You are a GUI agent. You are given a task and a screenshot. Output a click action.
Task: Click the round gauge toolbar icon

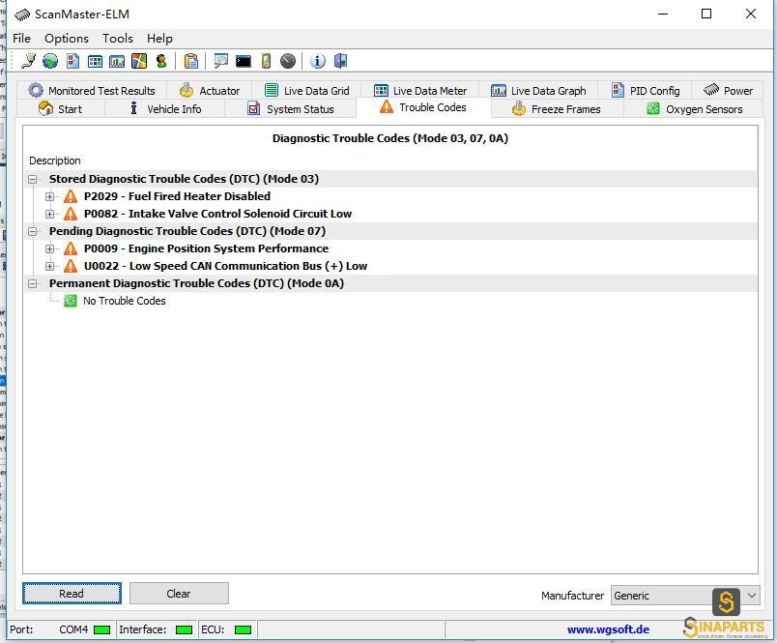[287, 61]
